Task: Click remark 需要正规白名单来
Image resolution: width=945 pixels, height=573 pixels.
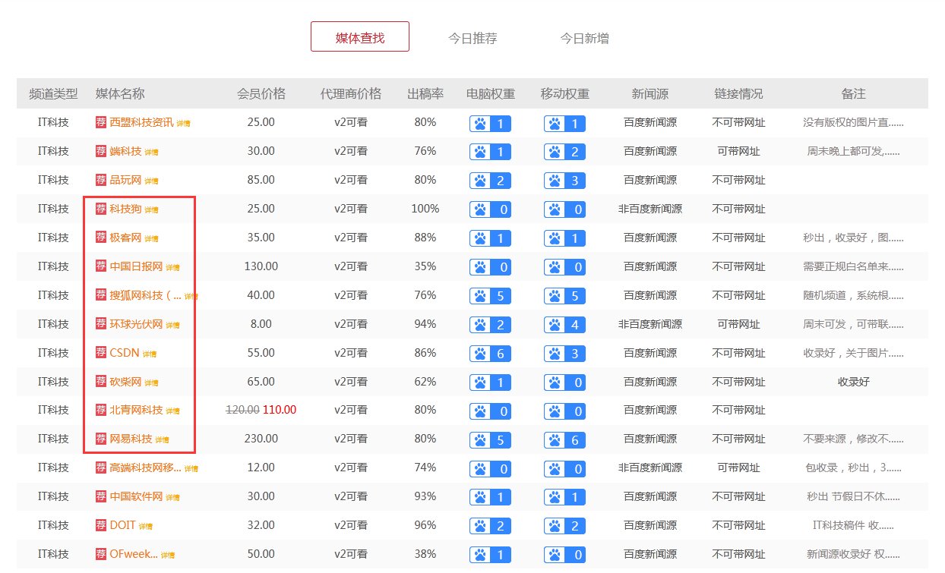Action: [854, 266]
